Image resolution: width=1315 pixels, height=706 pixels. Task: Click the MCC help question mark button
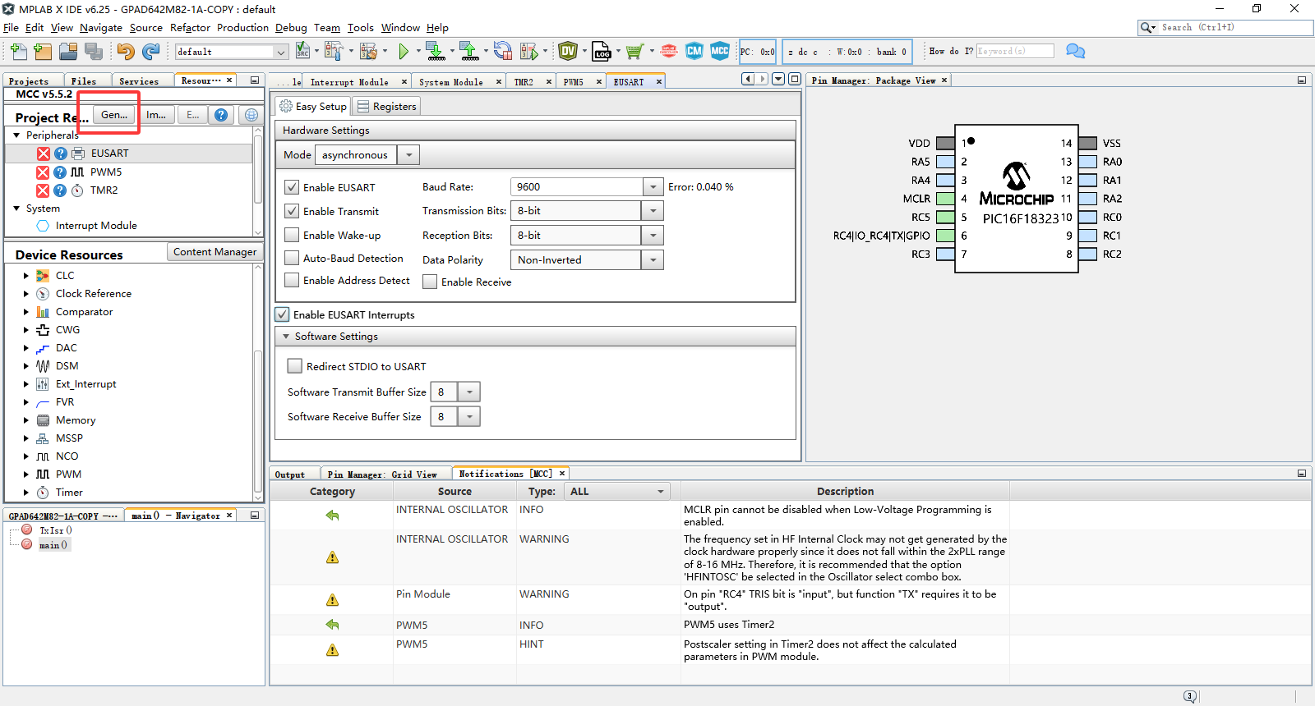tap(221, 115)
